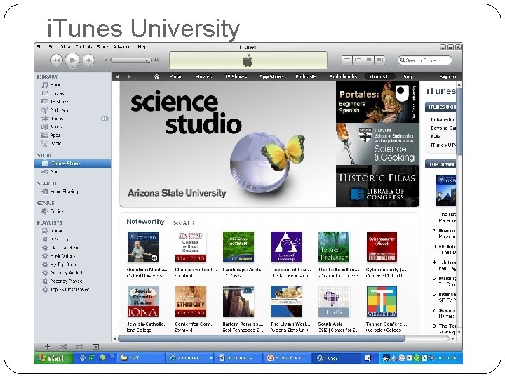The image size is (505, 379).
Task: Click the store forward arrow
Action: (130, 77)
